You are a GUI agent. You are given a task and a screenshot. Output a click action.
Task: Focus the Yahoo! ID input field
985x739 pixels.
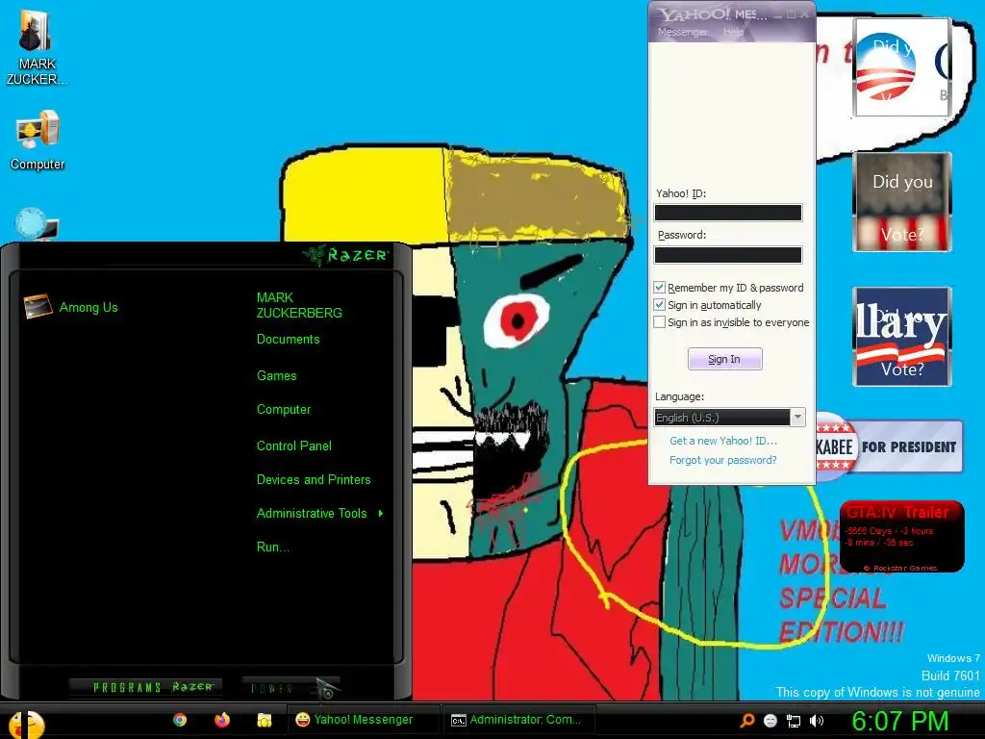[728, 213]
